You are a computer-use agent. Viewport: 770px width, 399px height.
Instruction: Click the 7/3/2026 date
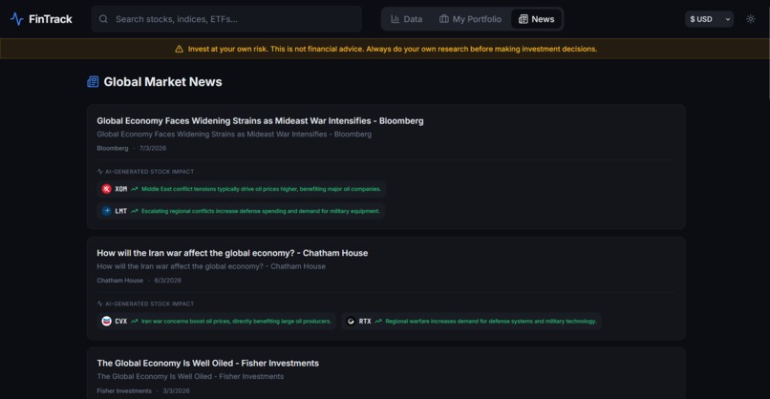153,148
